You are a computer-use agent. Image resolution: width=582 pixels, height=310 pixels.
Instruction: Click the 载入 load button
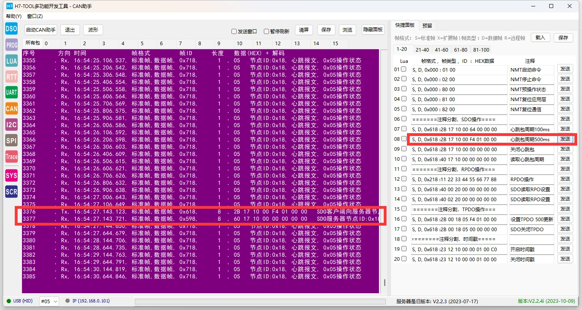tap(540, 38)
